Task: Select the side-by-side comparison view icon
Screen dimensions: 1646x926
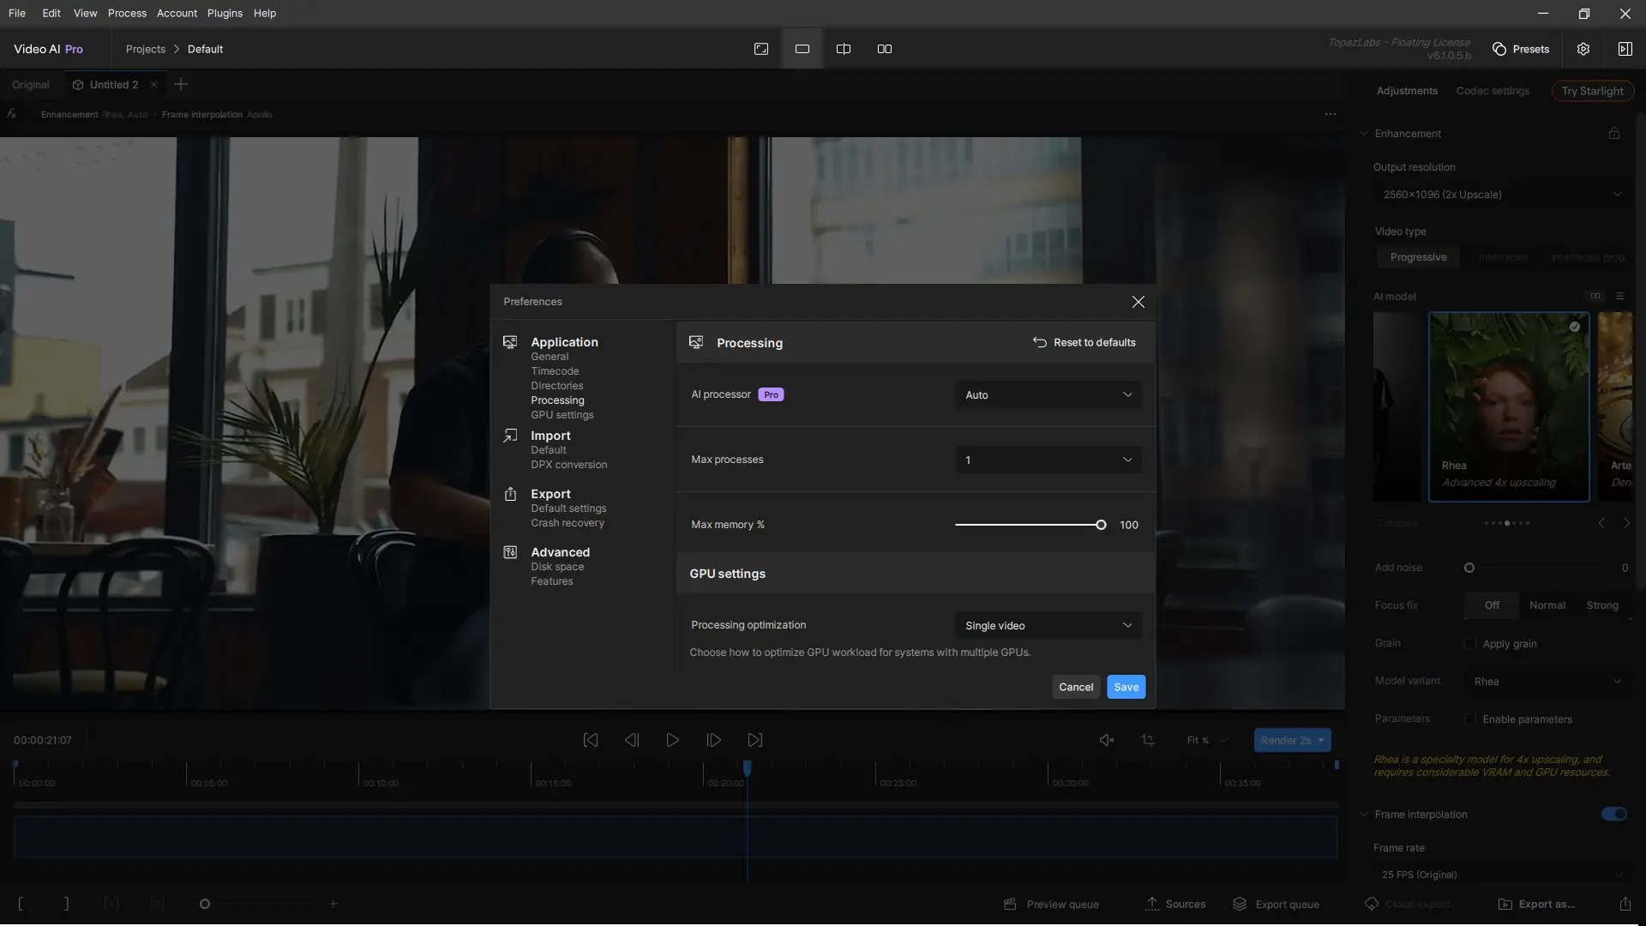Action: click(x=885, y=49)
